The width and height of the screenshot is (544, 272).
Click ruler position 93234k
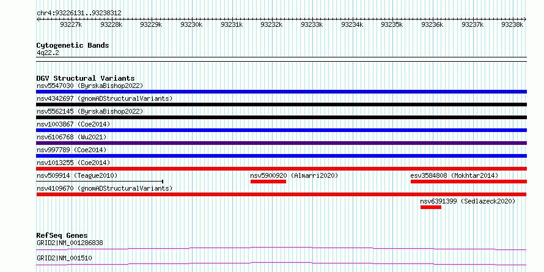(352, 24)
